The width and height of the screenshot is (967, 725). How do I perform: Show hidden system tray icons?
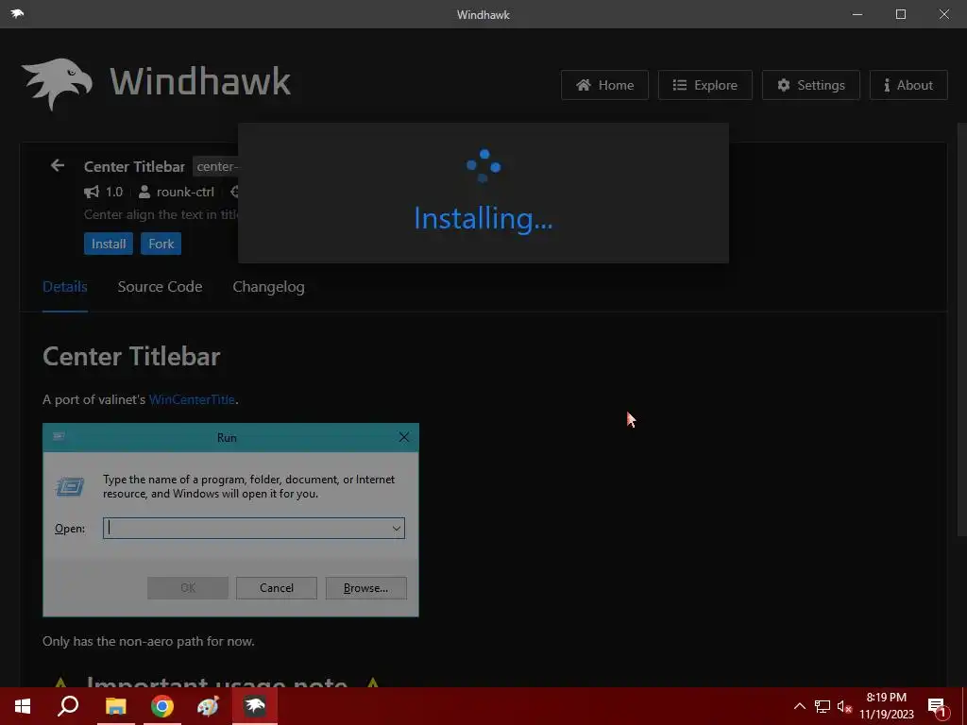tap(799, 706)
